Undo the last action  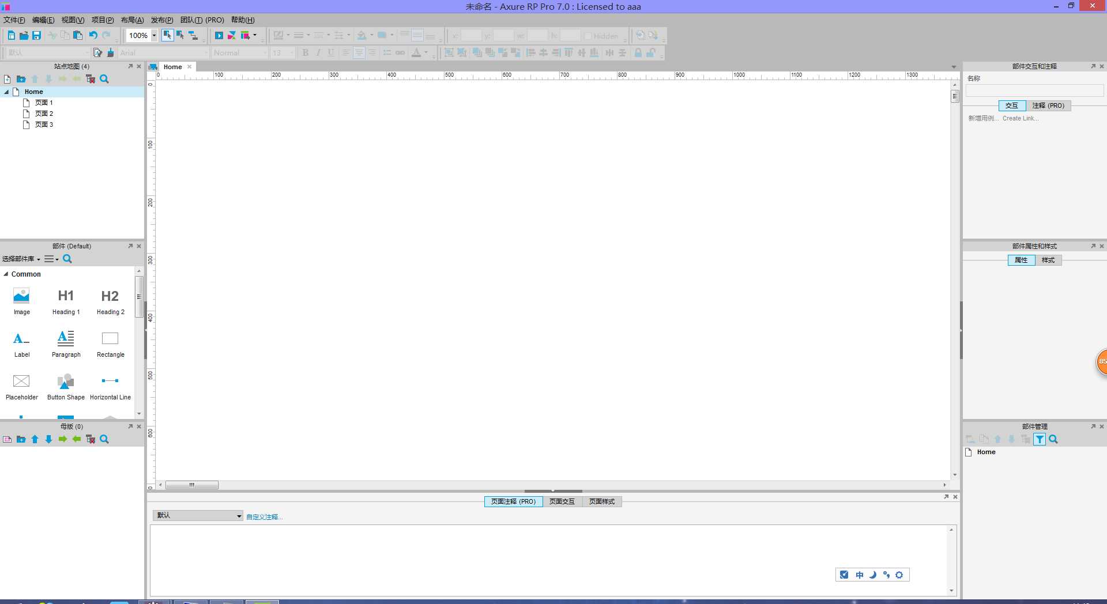[93, 36]
